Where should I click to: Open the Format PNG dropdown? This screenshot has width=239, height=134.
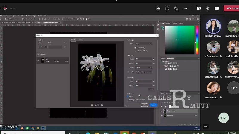coord(143,44)
